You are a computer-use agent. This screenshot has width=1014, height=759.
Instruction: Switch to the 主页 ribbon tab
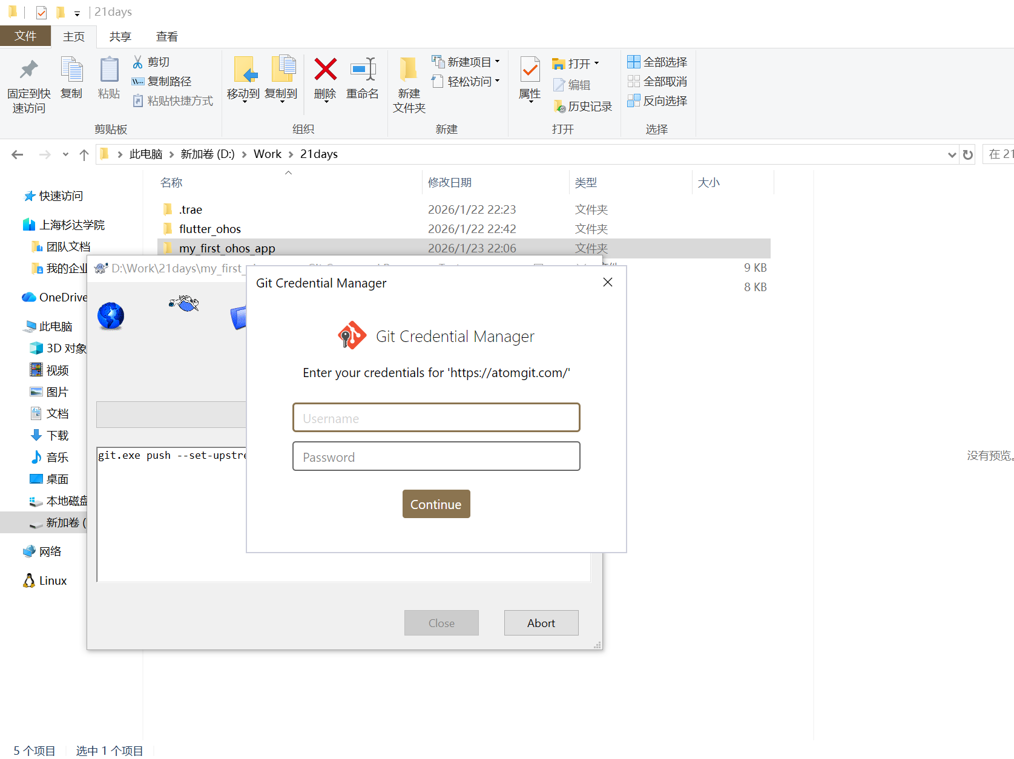[74, 36]
